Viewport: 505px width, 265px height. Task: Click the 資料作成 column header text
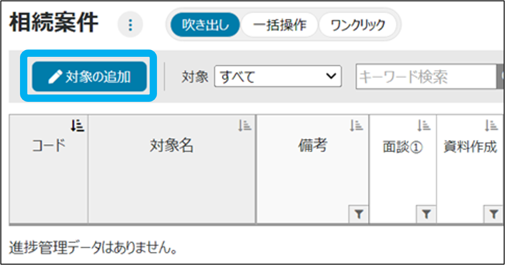[470, 148]
